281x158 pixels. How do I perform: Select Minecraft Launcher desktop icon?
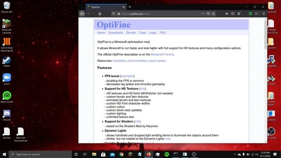coord(7,26)
